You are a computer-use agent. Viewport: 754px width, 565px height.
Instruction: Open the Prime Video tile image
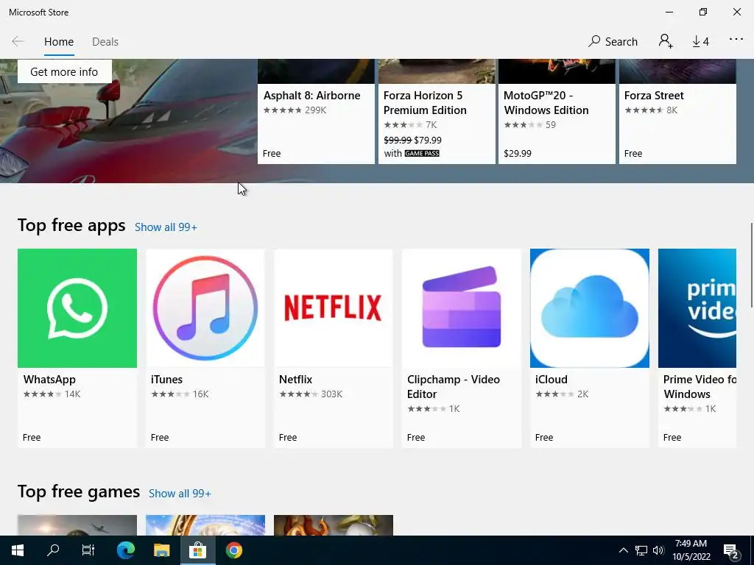(x=697, y=308)
